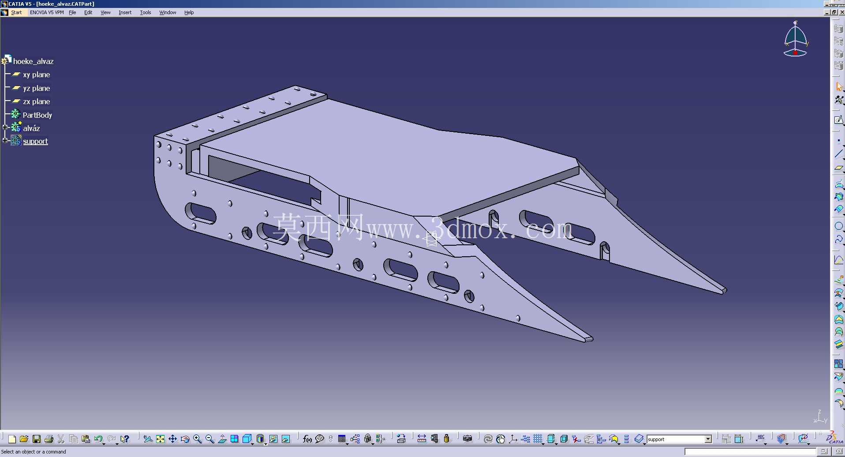
Task: Click the New document icon
Action: click(12, 439)
